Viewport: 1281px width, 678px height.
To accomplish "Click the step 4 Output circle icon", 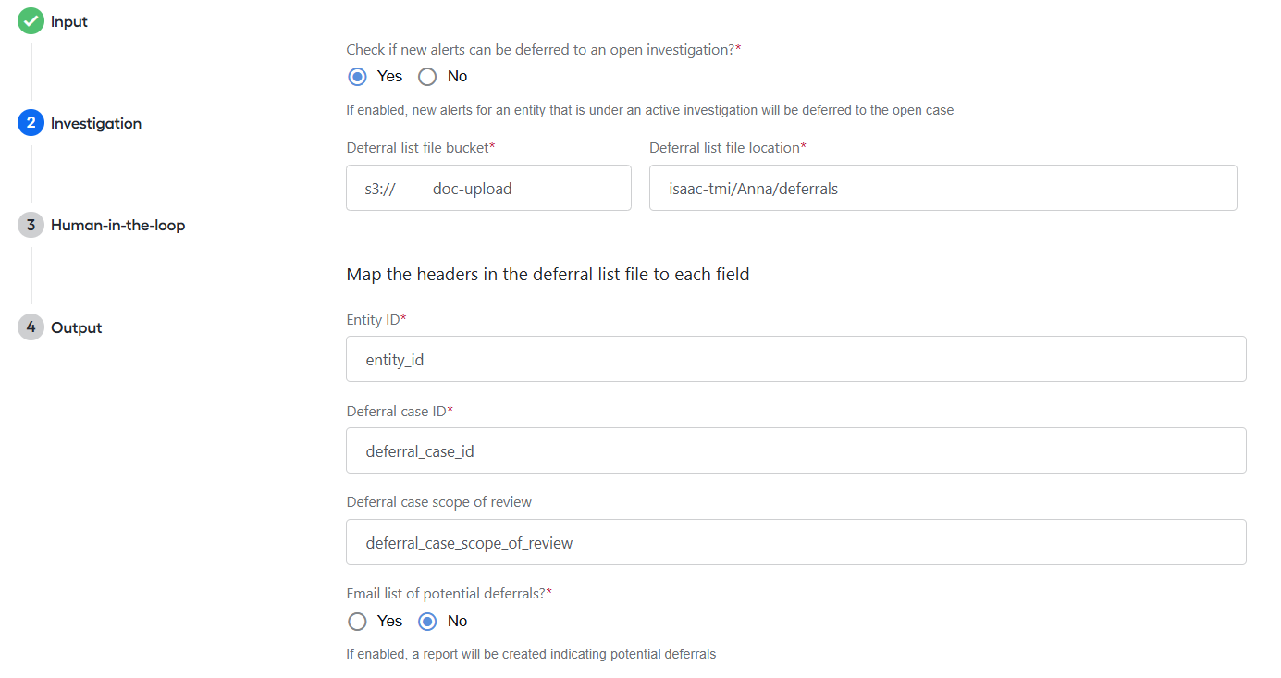I will tap(31, 327).
